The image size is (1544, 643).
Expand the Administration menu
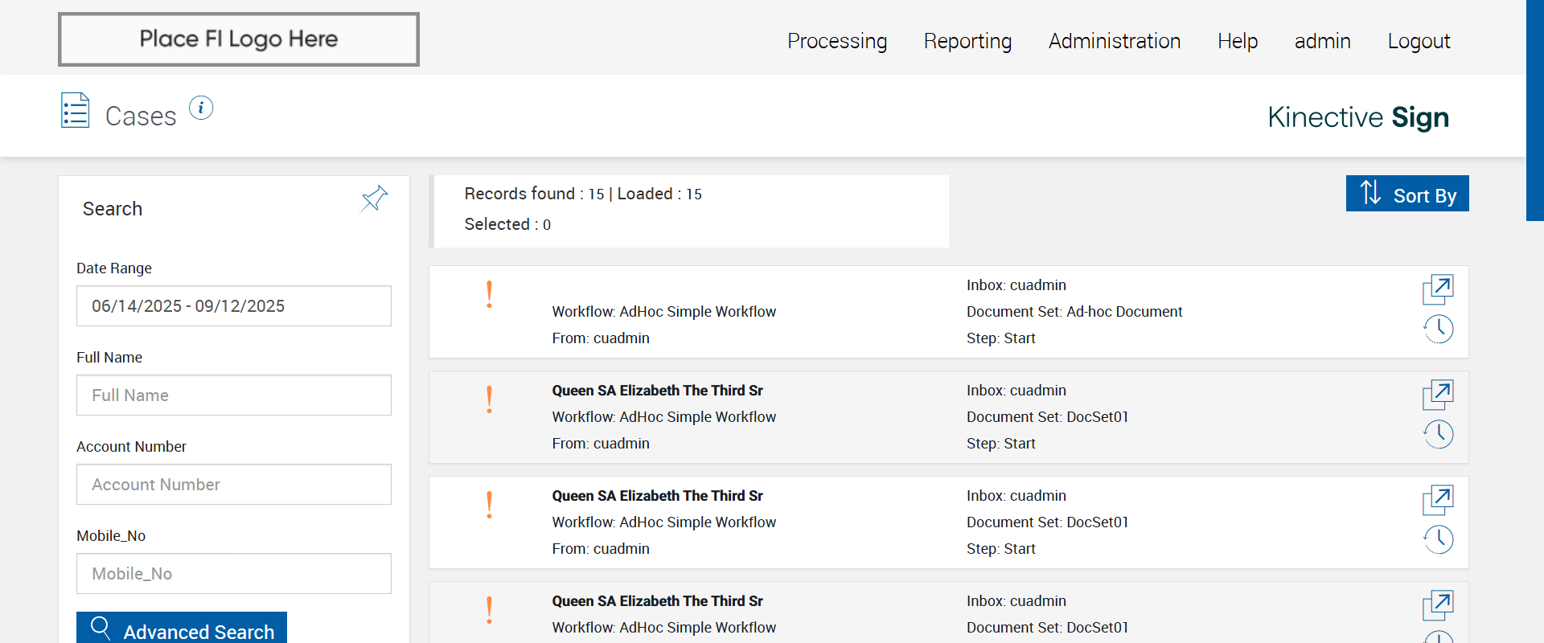1114,41
